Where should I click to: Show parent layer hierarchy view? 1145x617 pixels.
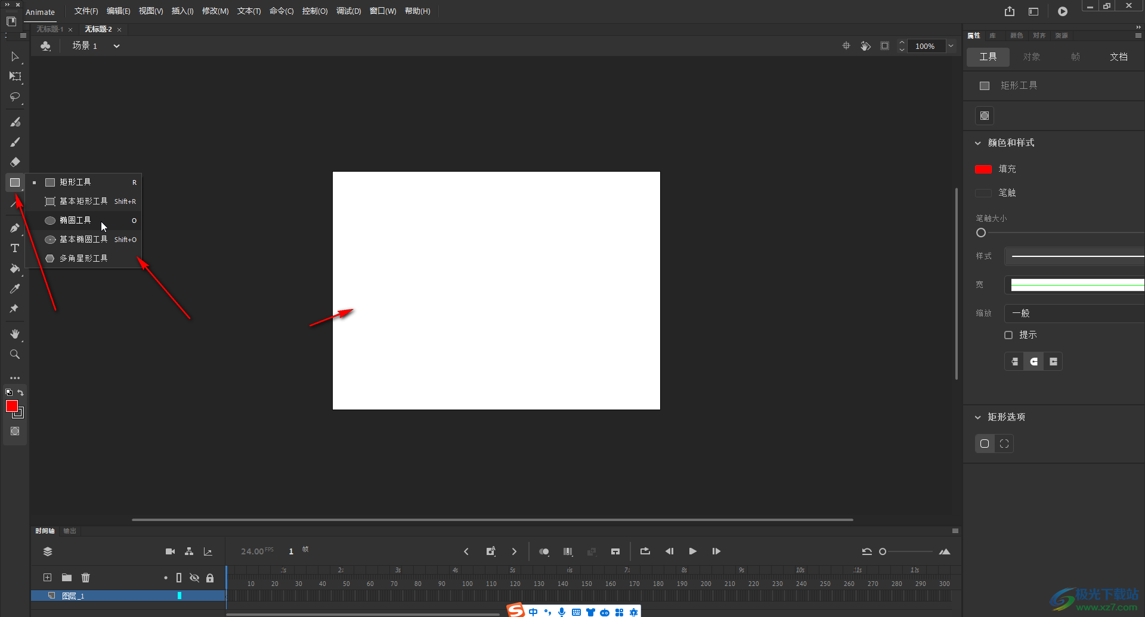coord(189,551)
